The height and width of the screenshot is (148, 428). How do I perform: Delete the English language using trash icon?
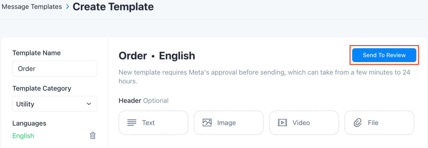coord(93,136)
